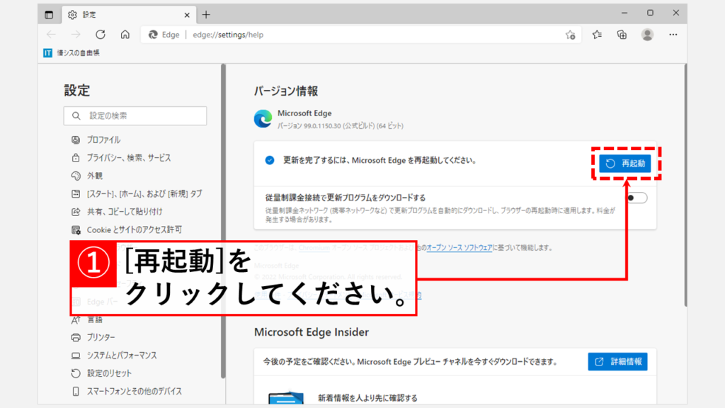725x408 pixels.
Task: Click the 再起動 restart button
Action: (624, 164)
